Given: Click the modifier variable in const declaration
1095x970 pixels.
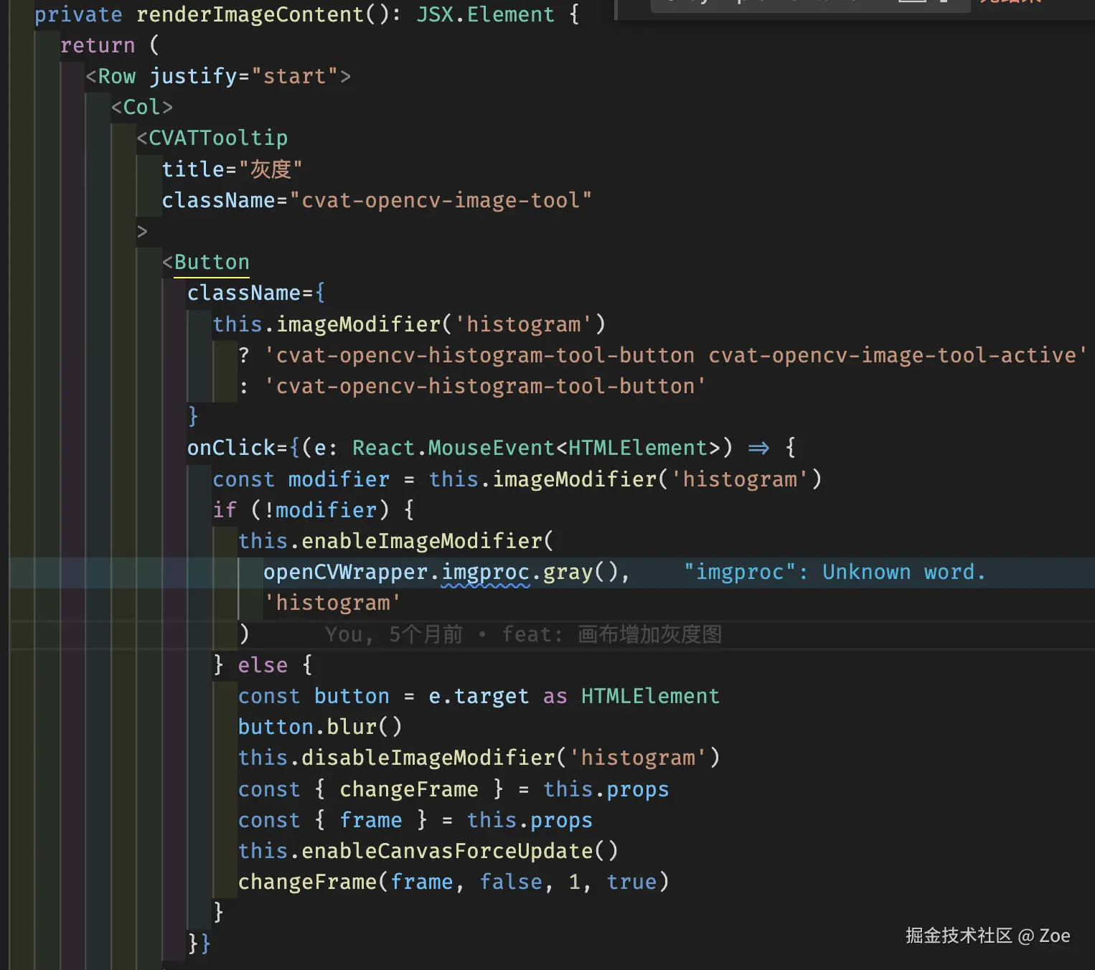Looking at the screenshot, I should coord(339,479).
